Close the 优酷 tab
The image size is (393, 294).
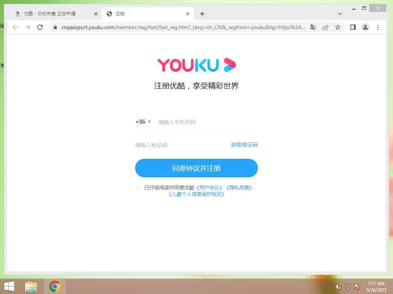coord(96,14)
